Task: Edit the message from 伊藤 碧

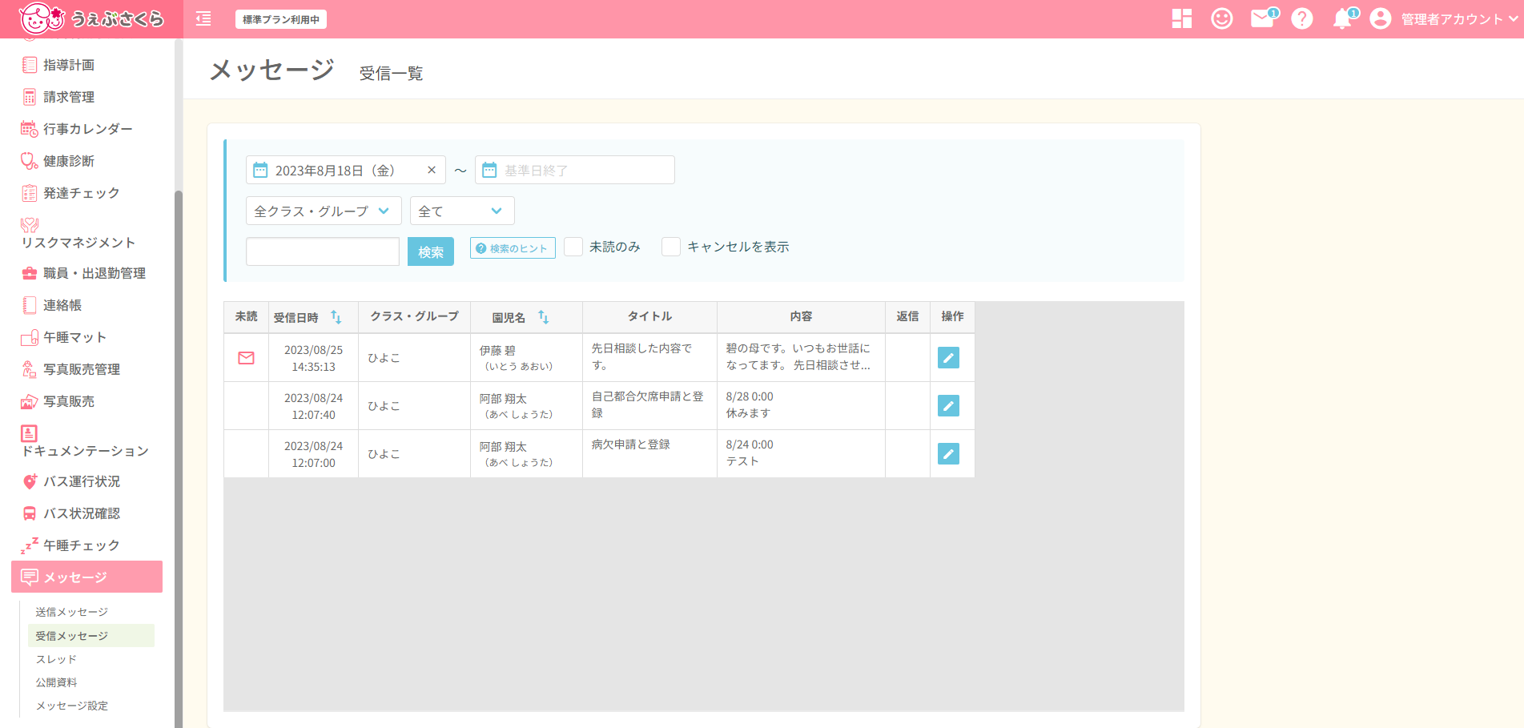Action: (x=948, y=358)
